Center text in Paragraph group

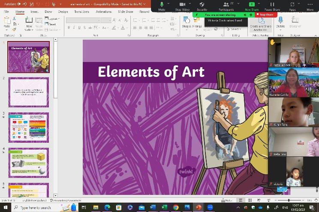point(140,28)
